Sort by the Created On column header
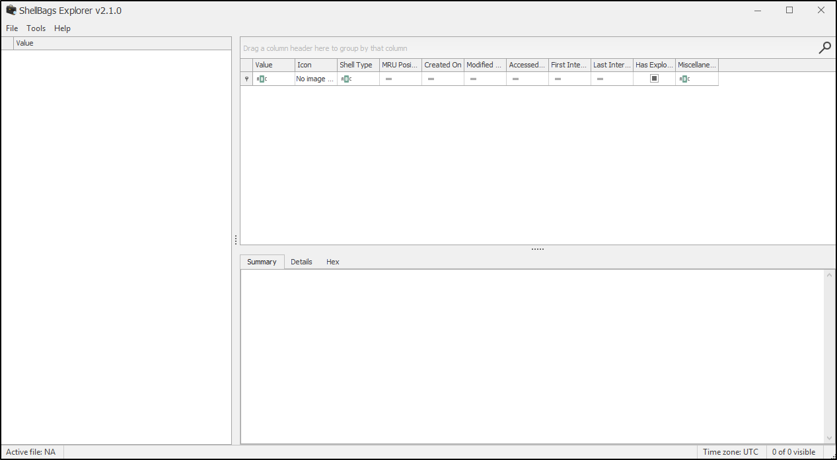 (443, 65)
